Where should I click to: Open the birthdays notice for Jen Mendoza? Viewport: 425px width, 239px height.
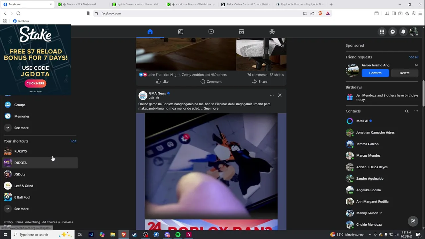pos(382,98)
